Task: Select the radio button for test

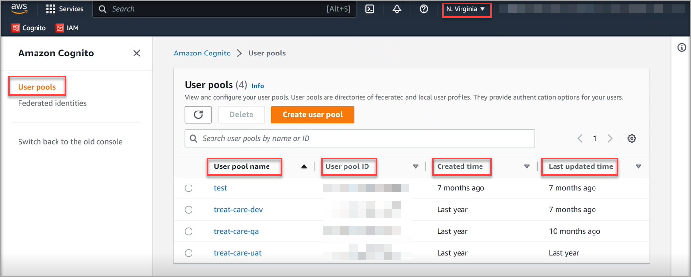Action: pos(189,188)
